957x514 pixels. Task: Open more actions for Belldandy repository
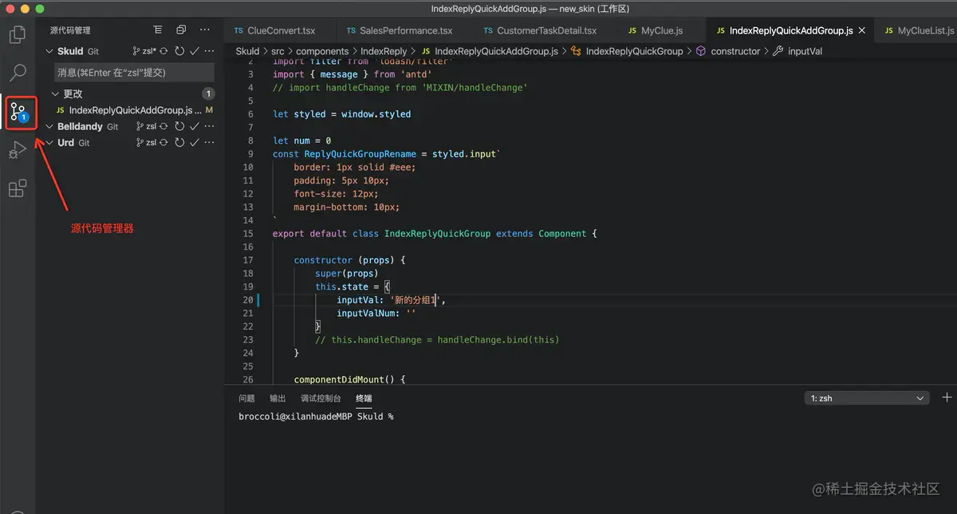pos(209,126)
